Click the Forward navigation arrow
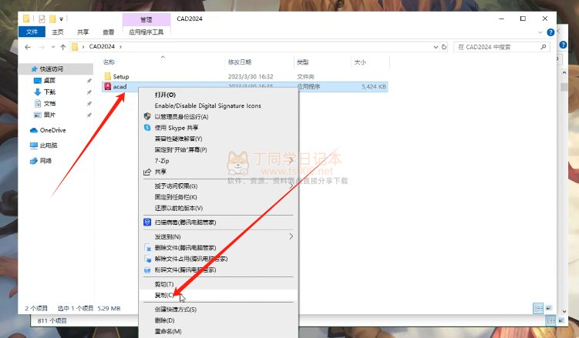 pos(42,47)
